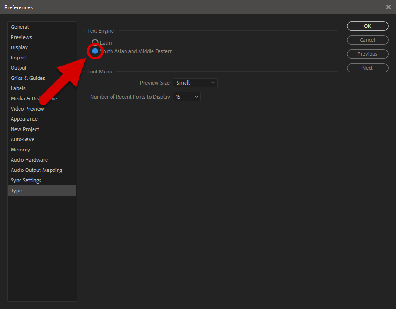This screenshot has width=396, height=309.
Task: Click the OK button
Action: click(x=367, y=26)
